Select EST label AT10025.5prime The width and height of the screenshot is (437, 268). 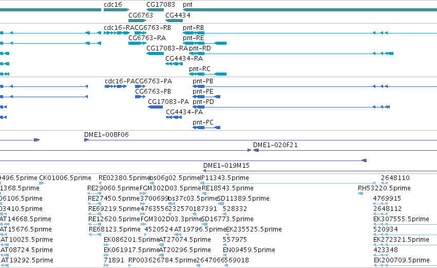pos(27,240)
